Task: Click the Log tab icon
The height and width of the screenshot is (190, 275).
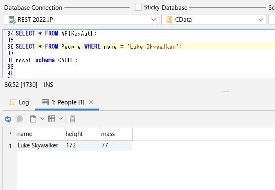Action: click(12, 102)
